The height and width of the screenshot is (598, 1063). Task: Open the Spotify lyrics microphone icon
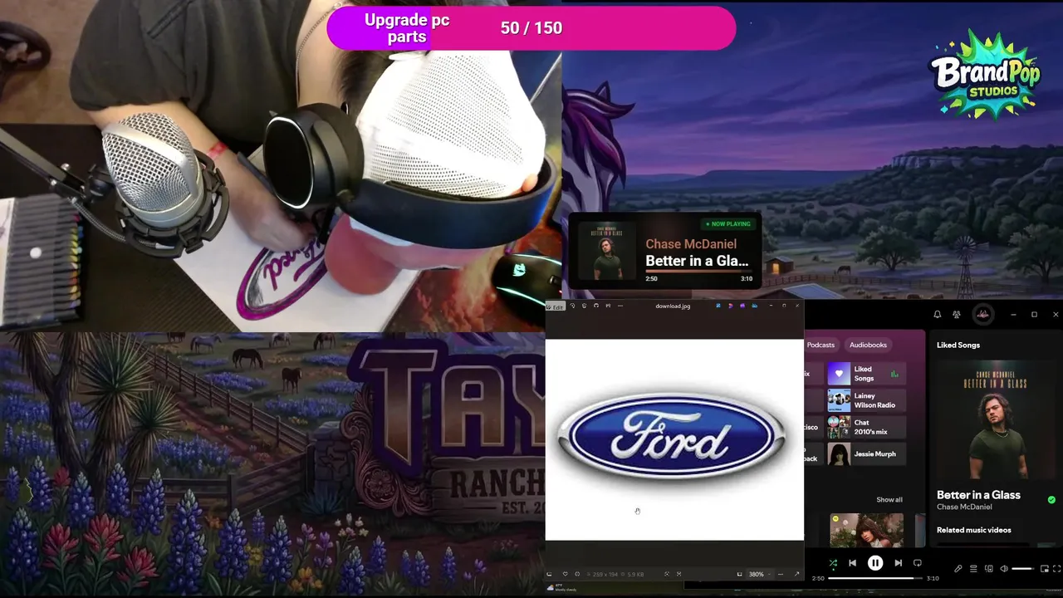point(958,569)
